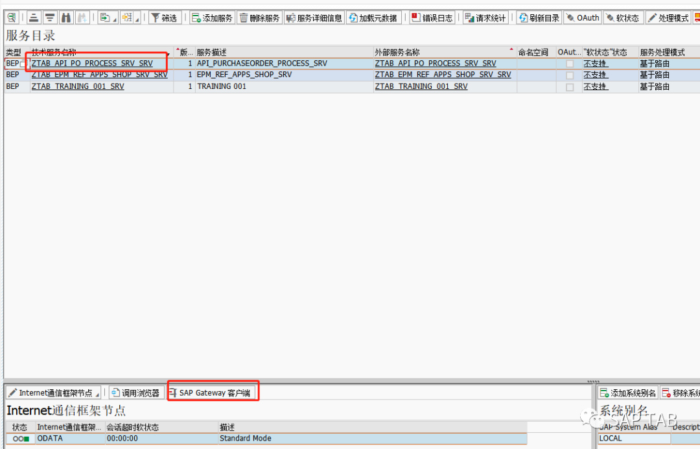Click 添加系统别名 add system alias button

[627, 393]
